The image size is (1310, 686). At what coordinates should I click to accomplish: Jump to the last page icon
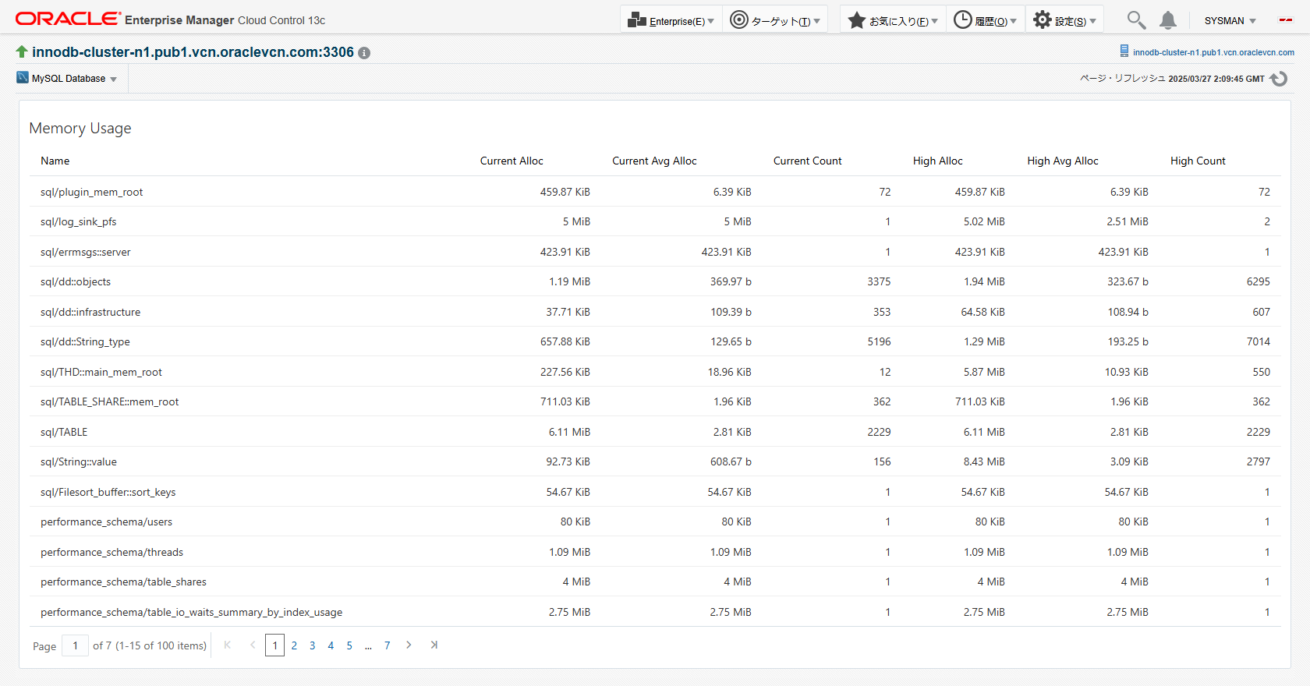(x=434, y=645)
